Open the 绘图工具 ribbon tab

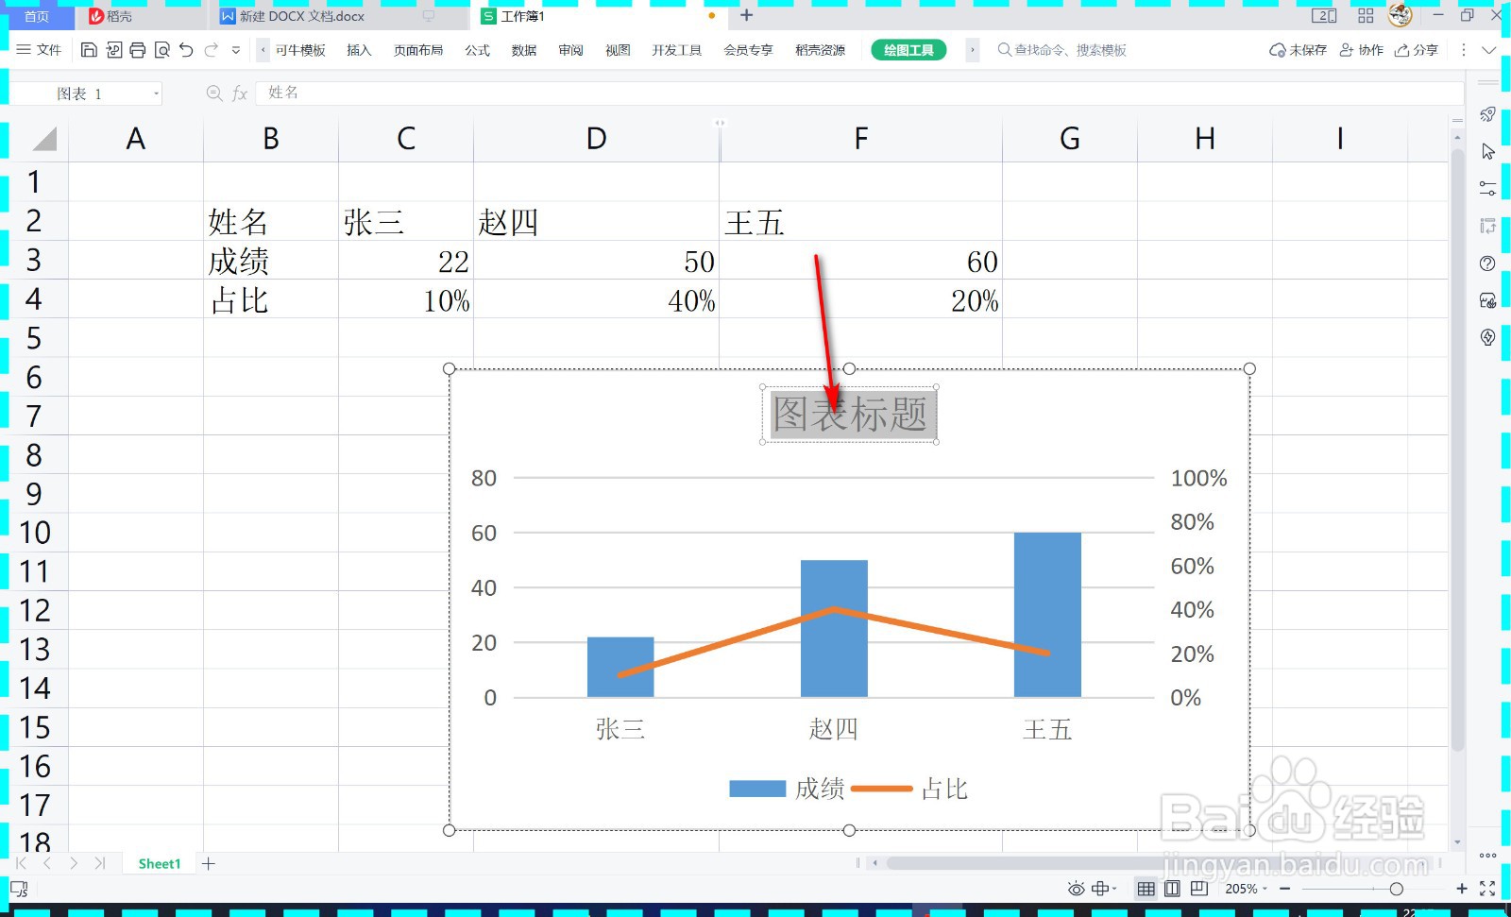908,49
